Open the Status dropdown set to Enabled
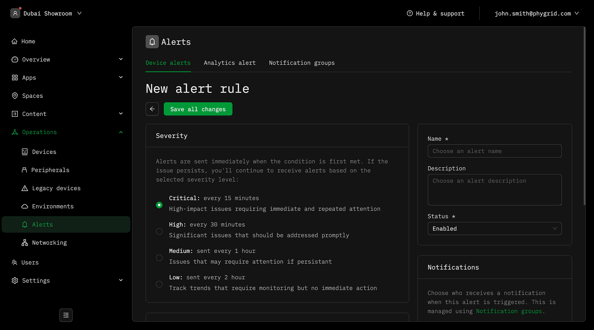The width and height of the screenshot is (594, 330). (x=494, y=229)
